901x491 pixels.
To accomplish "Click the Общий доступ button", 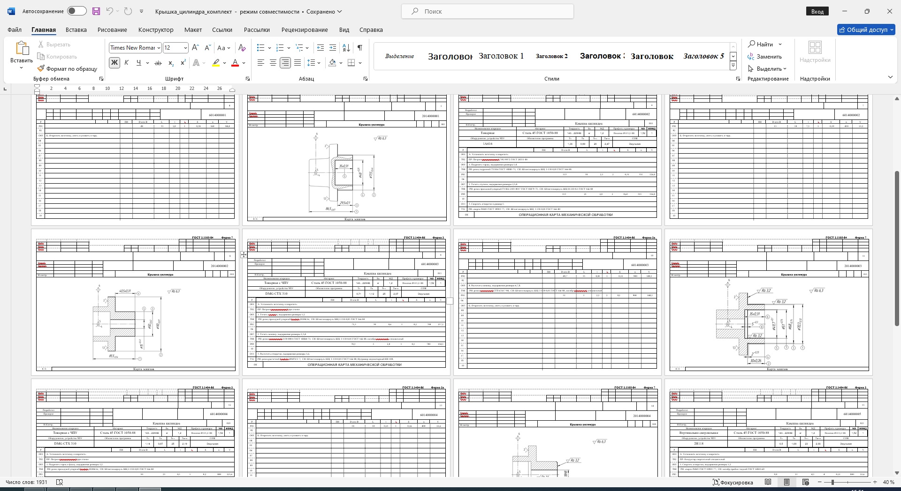I will 866,30.
